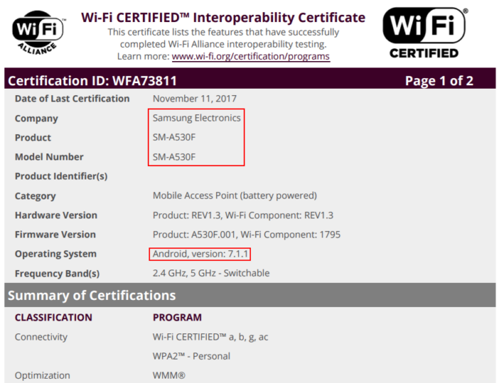Click the Summary of Certifications header
The height and width of the screenshot is (383, 499).
coord(92,295)
